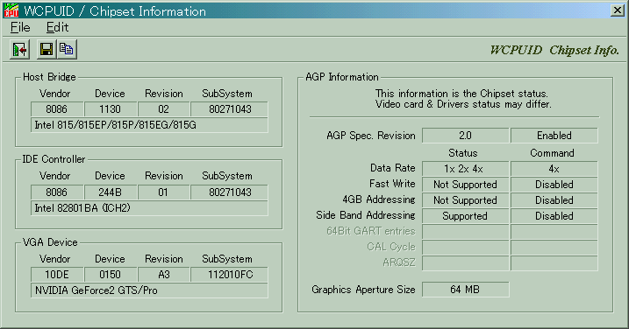Select Host Bridge revision value 02

[x=164, y=109]
